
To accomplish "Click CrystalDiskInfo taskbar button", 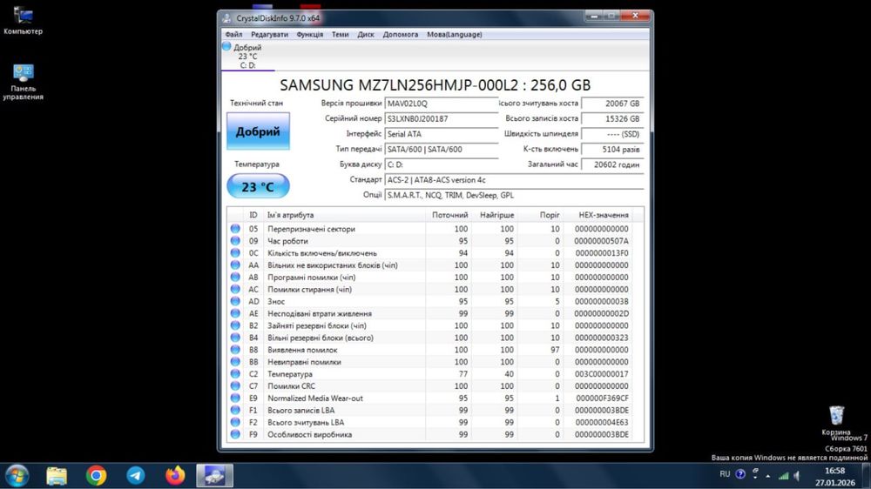I will [x=214, y=476].
